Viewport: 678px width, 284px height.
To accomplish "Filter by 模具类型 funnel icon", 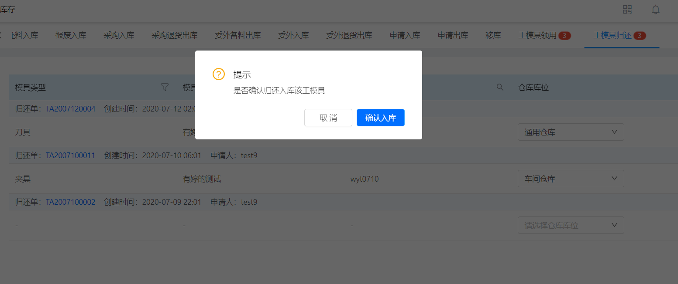I will click(165, 87).
